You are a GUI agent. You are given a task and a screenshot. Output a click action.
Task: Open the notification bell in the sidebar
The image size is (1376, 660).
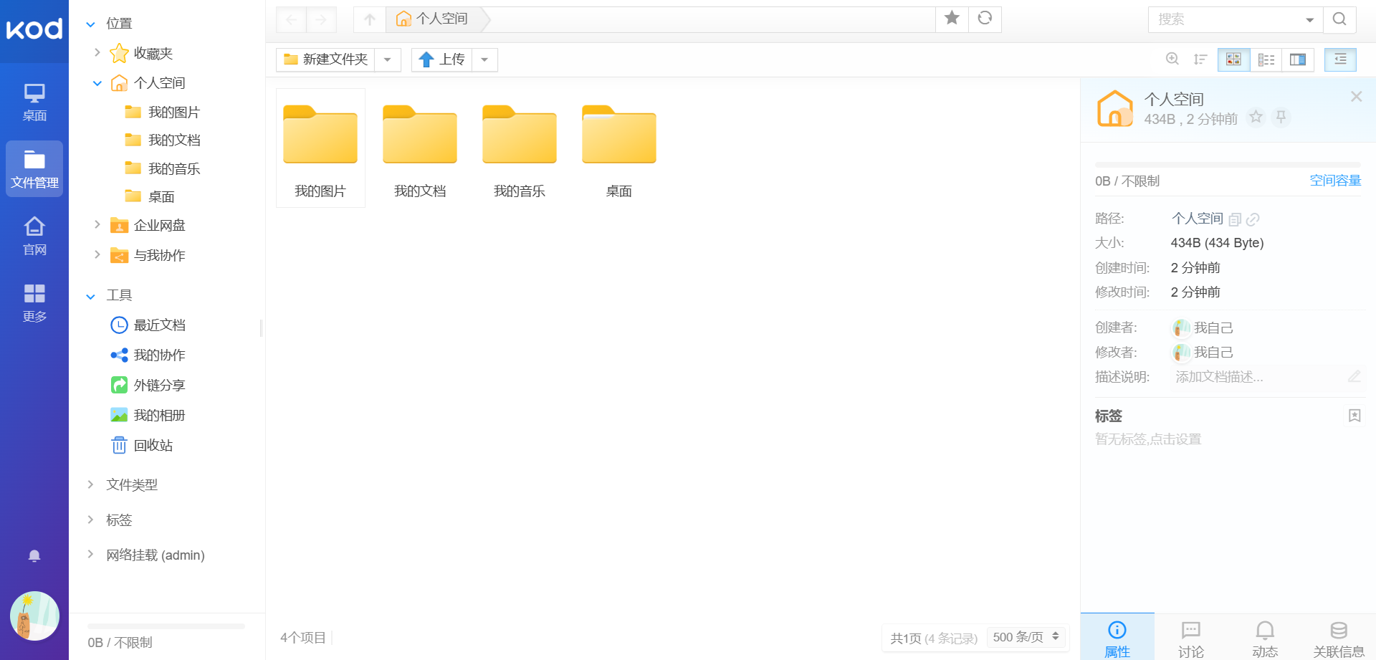pos(34,556)
